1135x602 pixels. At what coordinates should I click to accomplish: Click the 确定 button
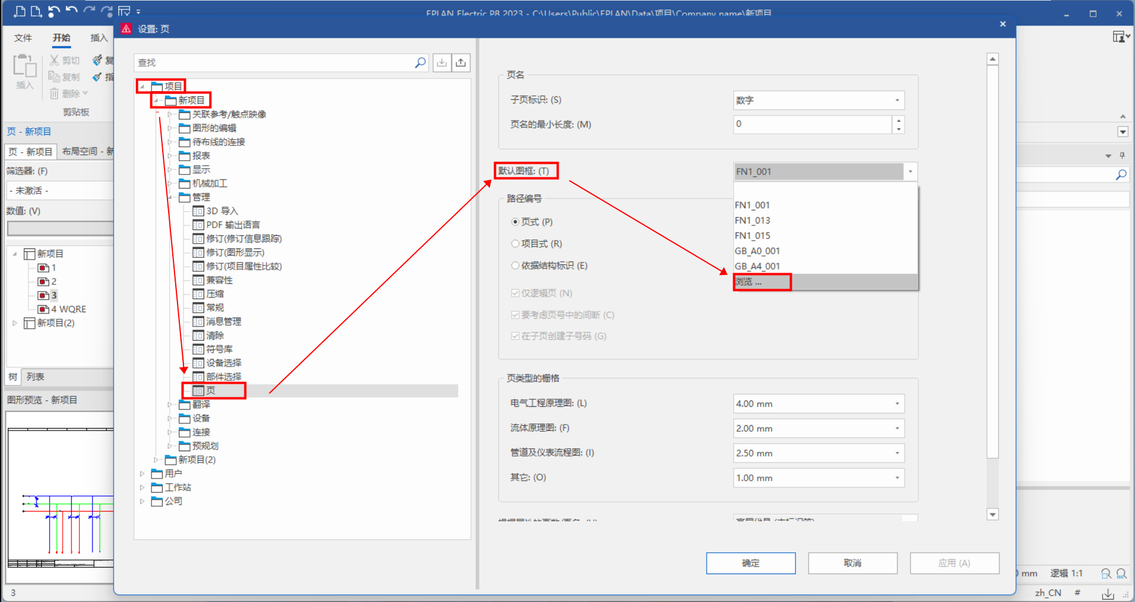pos(750,563)
